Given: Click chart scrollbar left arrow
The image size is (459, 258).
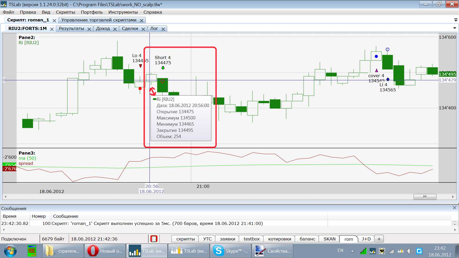Looking at the screenshot, I should coord(5,197).
